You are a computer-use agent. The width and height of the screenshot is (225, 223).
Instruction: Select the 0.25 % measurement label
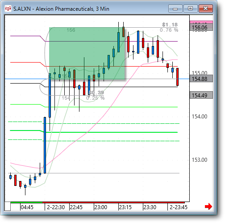95,98
